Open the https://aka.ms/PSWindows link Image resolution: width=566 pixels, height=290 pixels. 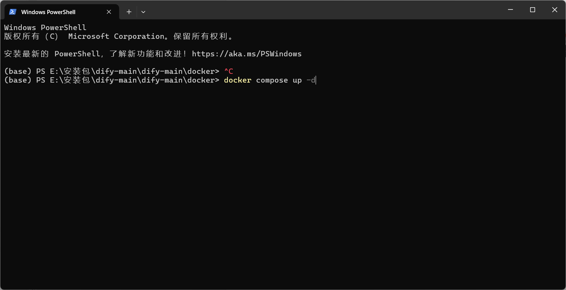coord(247,54)
